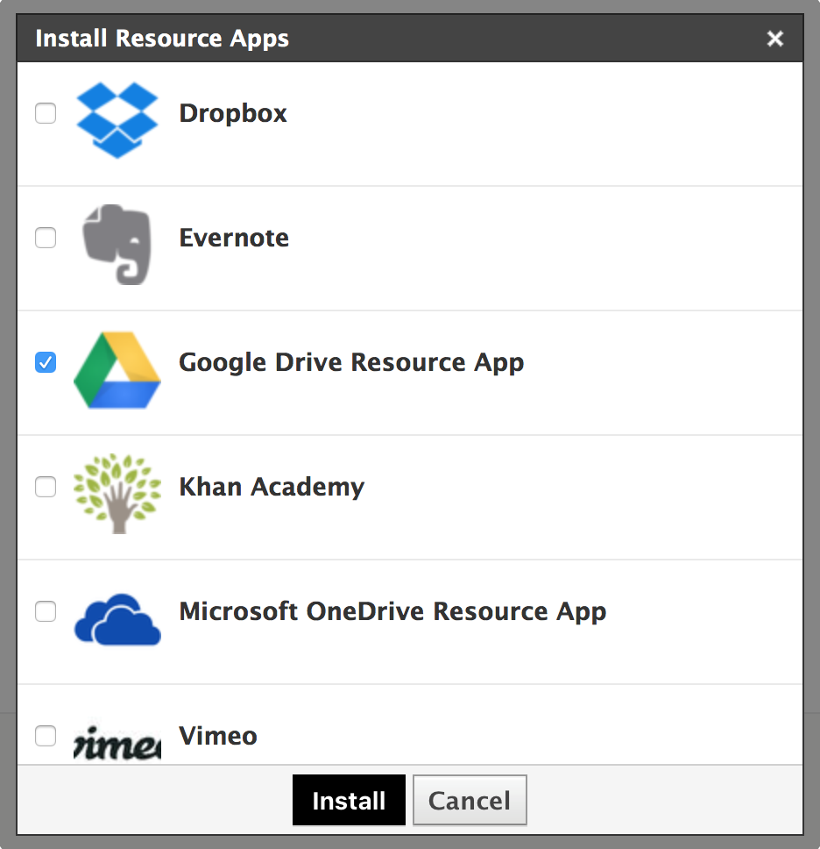Click the Khan Academy tree icon
The height and width of the screenshot is (849, 820).
117,494
